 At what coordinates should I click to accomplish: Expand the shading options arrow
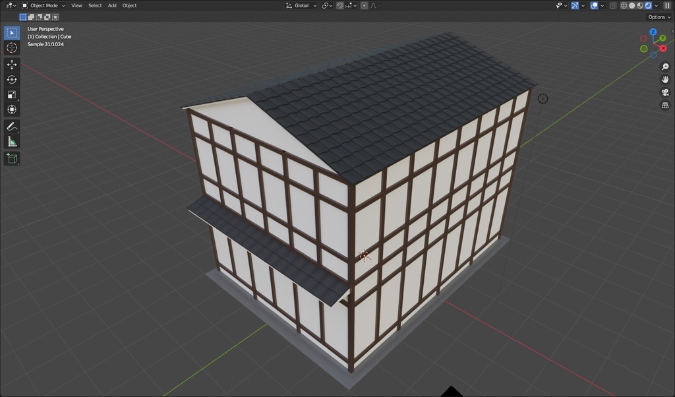[657, 5]
